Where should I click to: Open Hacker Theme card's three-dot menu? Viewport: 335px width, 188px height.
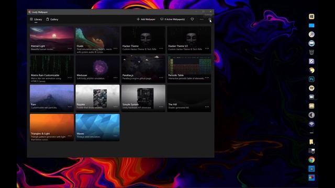pos(161,49)
